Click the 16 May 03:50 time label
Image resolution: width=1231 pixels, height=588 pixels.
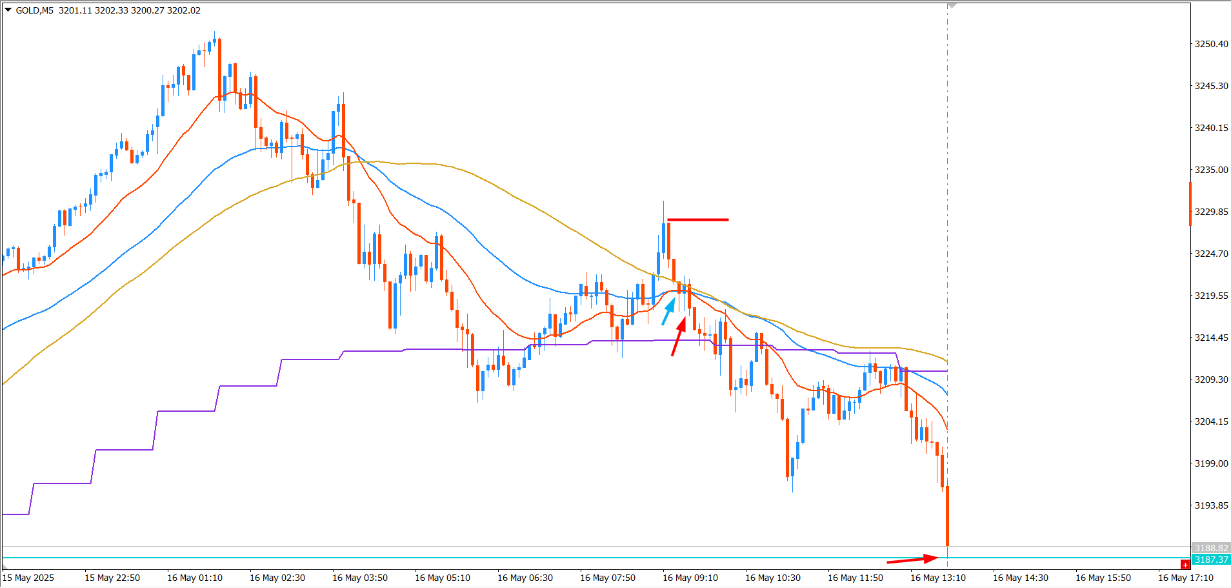point(360,578)
